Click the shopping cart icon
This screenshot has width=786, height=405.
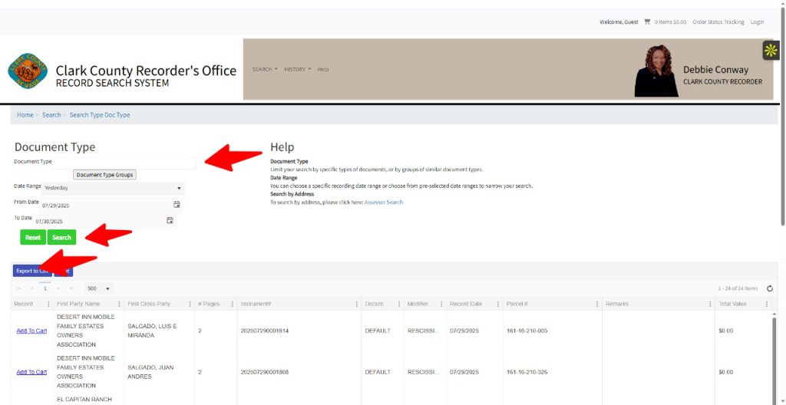[x=647, y=22]
